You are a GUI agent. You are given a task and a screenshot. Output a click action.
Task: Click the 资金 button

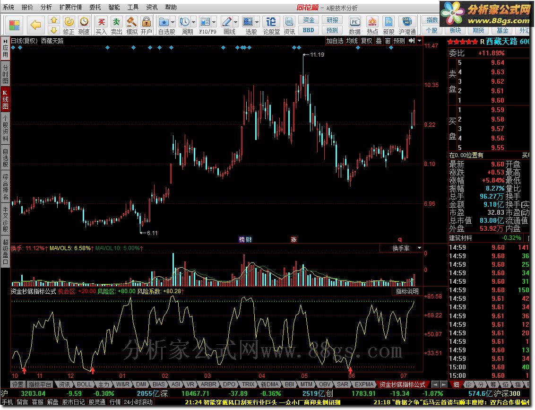click(309, 20)
